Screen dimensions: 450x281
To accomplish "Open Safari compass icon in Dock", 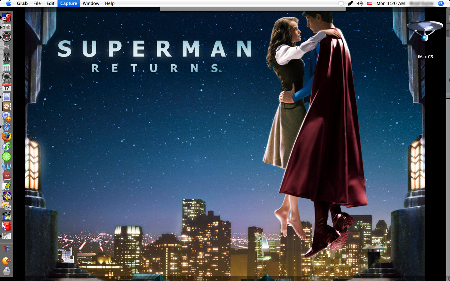I will [7, 127].
